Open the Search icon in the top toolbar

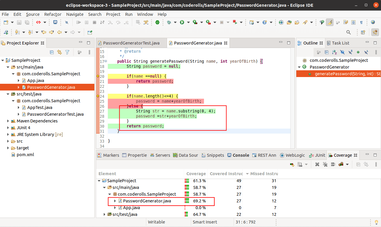click(348, 32)
